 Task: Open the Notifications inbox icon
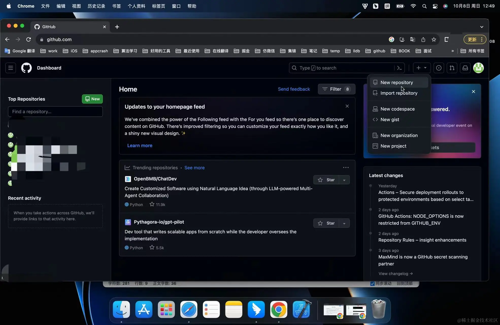[465, 68]
